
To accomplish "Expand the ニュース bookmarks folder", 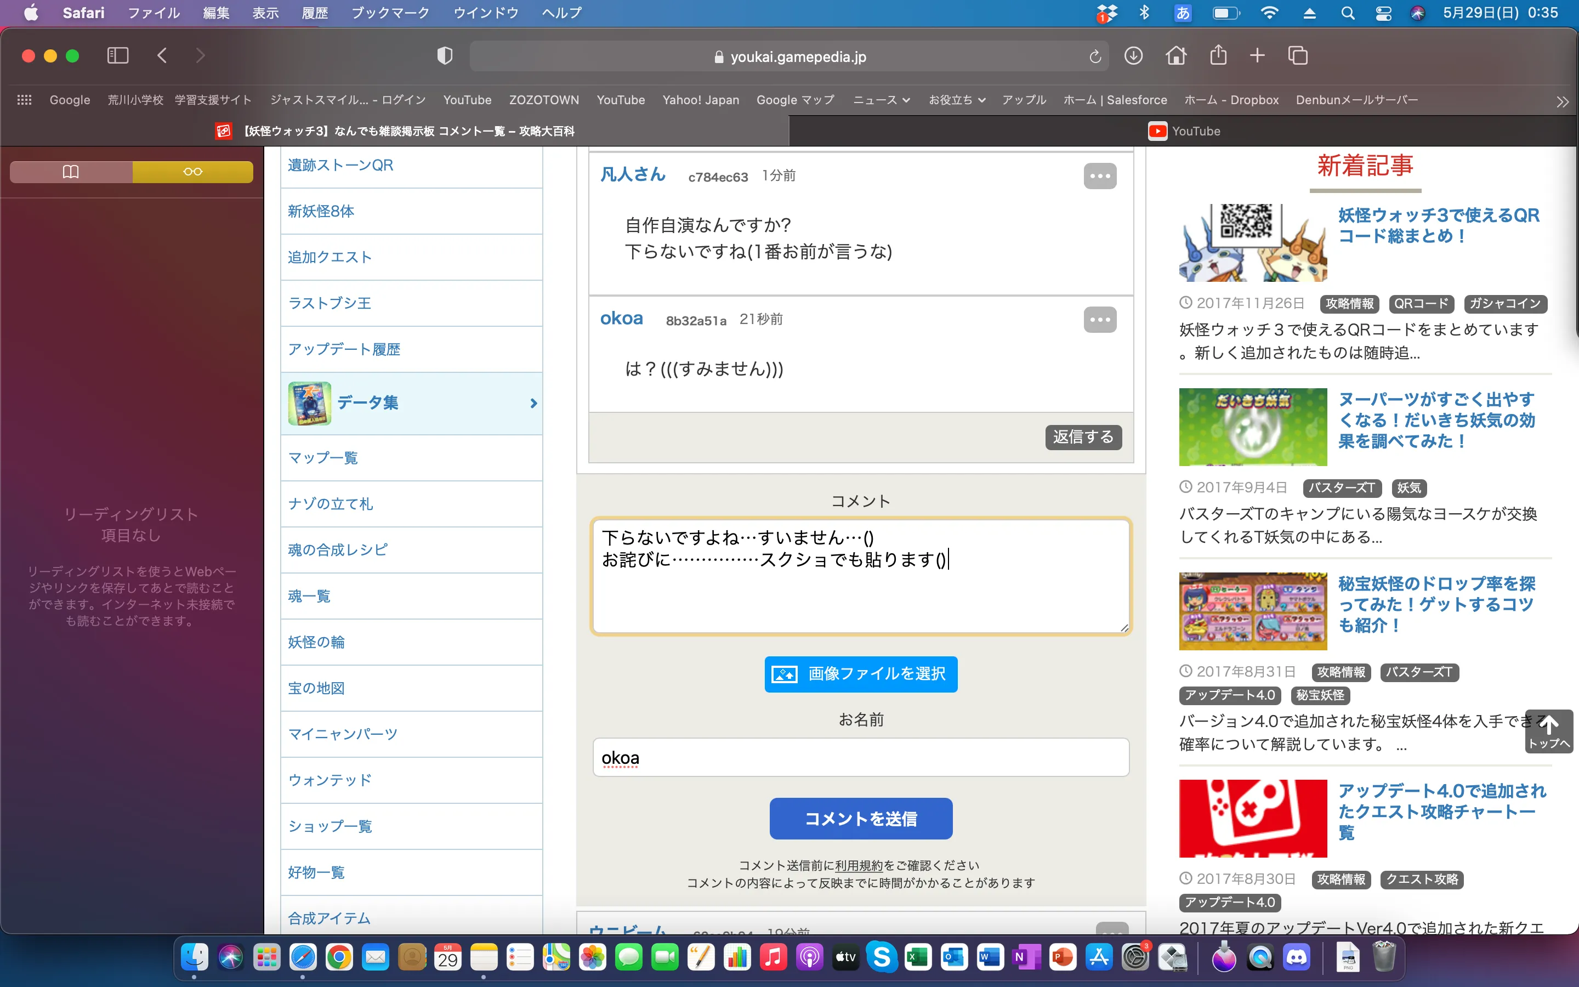I will (881, 100).
